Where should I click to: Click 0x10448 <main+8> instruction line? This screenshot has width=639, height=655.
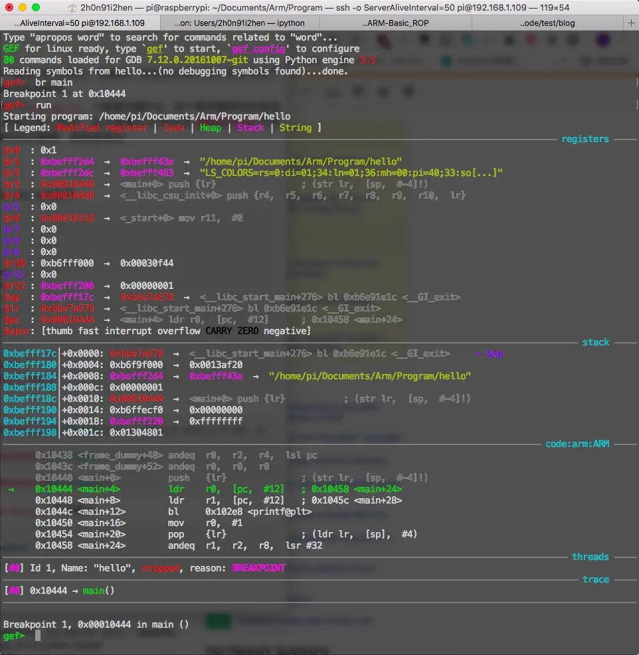(219, 500)
